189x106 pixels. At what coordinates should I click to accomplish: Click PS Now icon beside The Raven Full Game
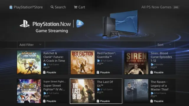[152, 93]
